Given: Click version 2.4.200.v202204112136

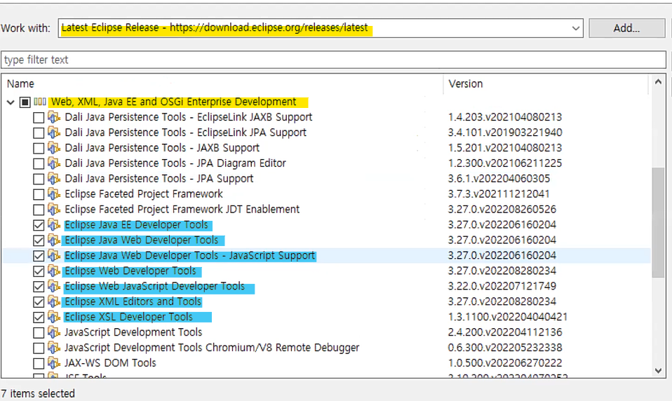Looking at the screenshot, I should [505, 332].
